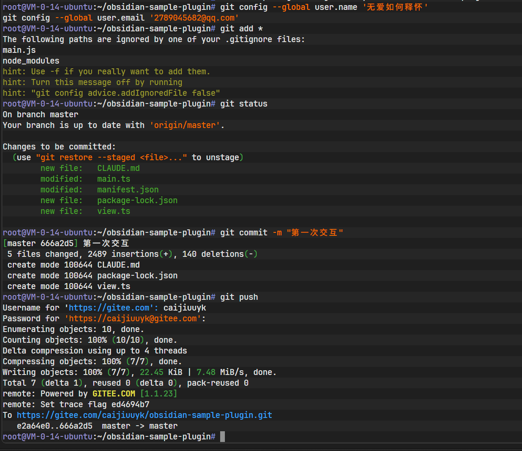Click the yellow GITEE.COM text in the remote line
This screenshot has width=522, height=451.
pos(114,394)
